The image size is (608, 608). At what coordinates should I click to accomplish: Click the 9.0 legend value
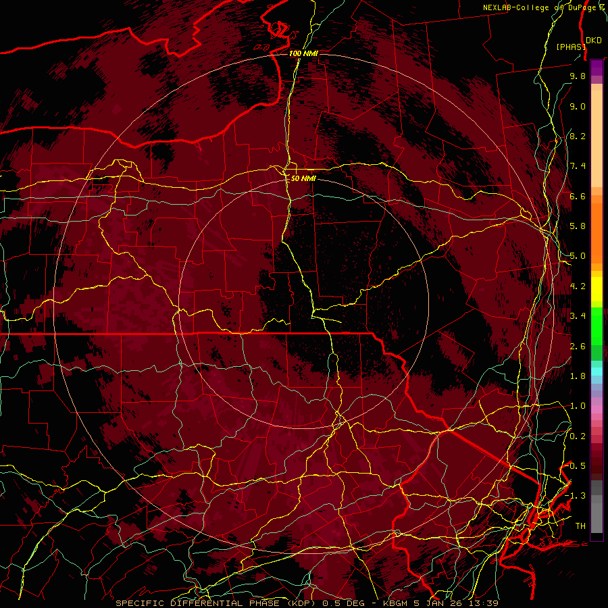pos(578,106)
